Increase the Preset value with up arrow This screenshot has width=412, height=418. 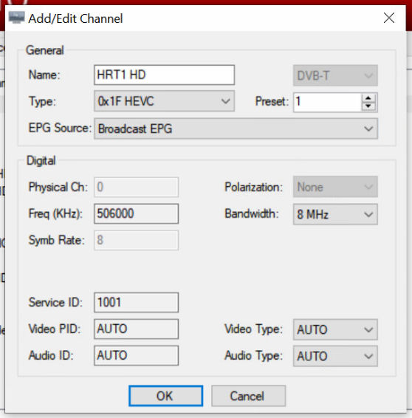click(368, 98)
